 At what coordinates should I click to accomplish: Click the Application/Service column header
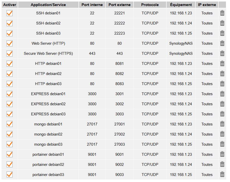tap(48, 5)
